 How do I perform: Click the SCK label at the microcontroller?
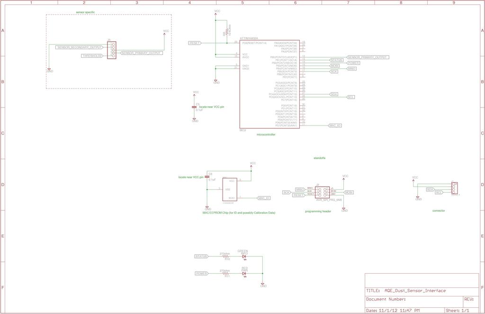333,72
